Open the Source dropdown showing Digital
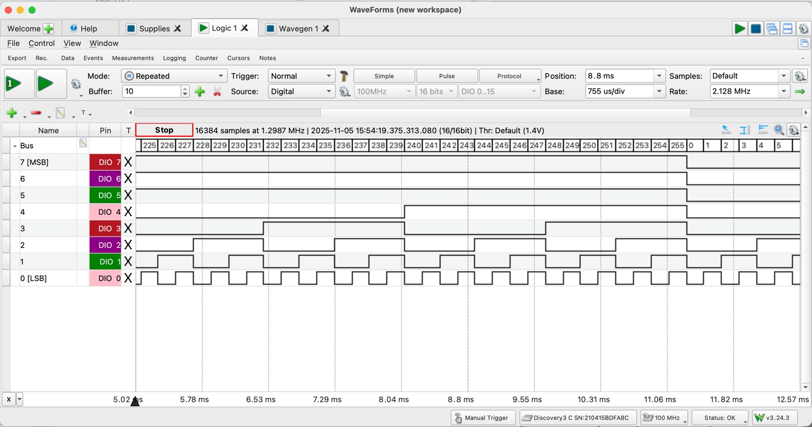 tap(301, 92)
